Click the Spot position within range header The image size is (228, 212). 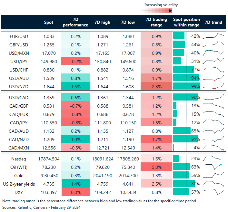186,22
